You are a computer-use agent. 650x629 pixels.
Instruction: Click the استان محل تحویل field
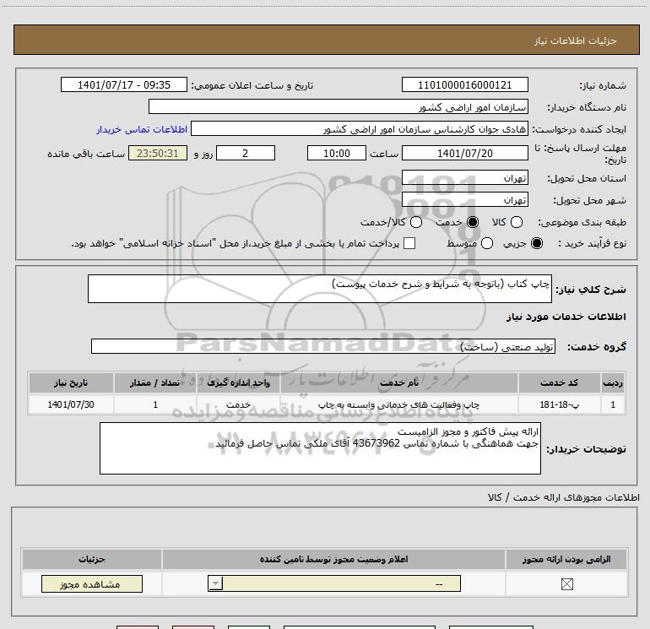click(464, 177)
